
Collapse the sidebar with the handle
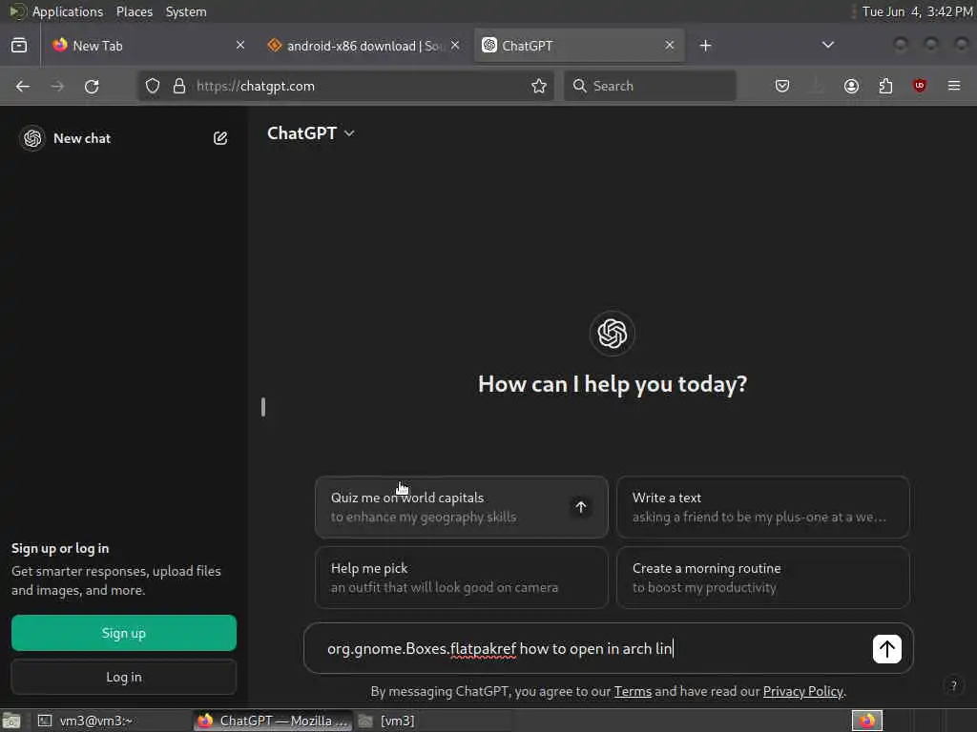point(263,407)
